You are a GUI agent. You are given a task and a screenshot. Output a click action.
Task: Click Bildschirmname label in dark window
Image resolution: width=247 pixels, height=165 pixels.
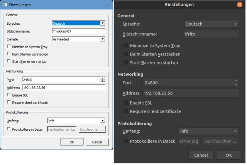(x=140, y=34)
